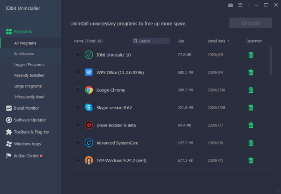
Task: Sort by the Name (Total: 29) header
Action: click(x=89, y=41)
